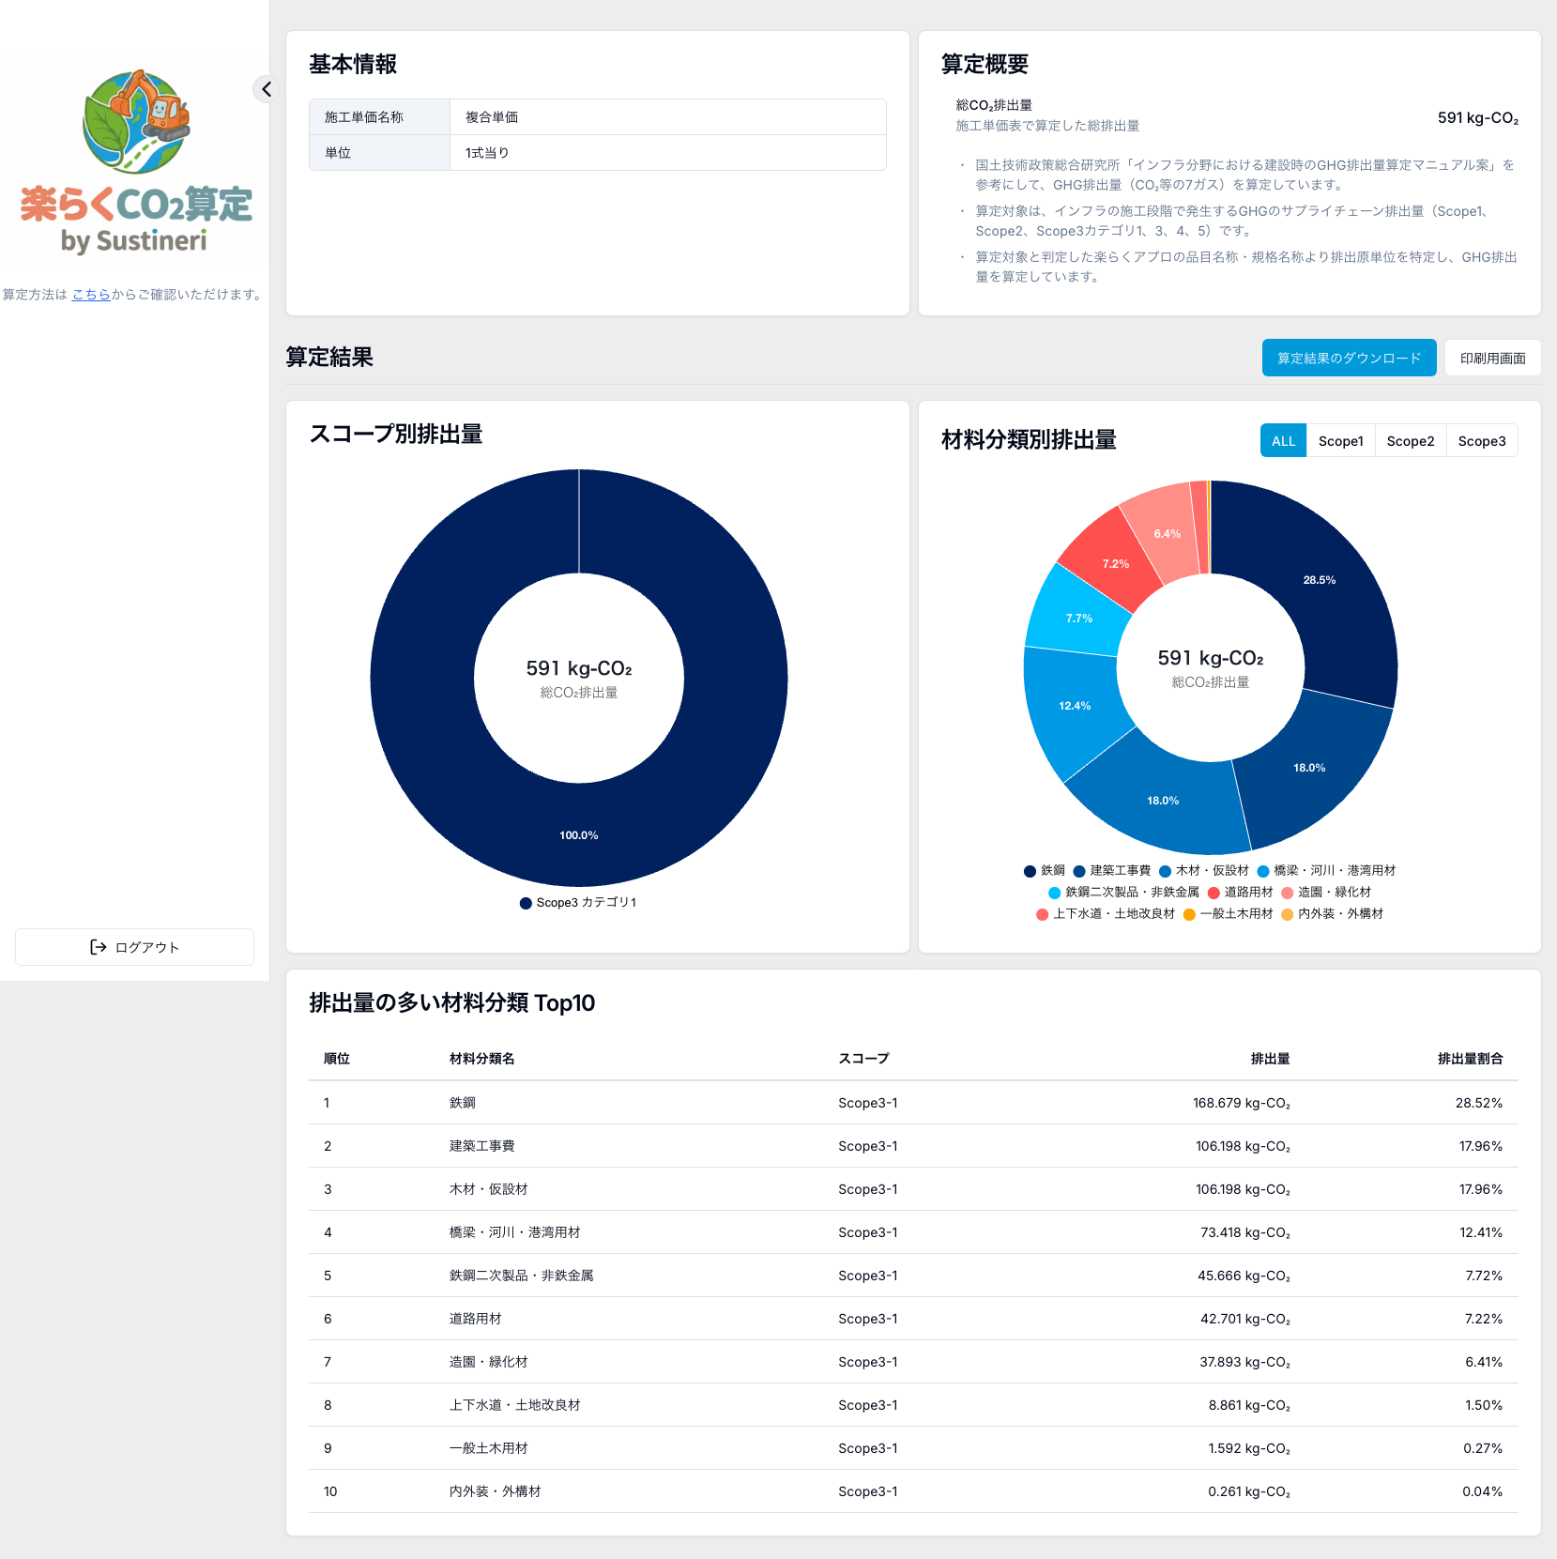Click the 楽らくCO2算定 logo image
Viewport: 1557px width, 1559px height.
click(x=136, y=161)
